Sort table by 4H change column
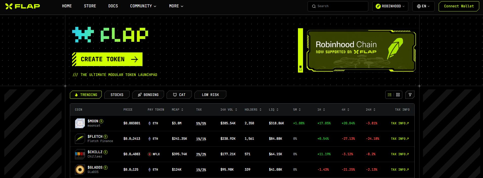The width and height of the screenshot is (483, 178). [346, 110]
